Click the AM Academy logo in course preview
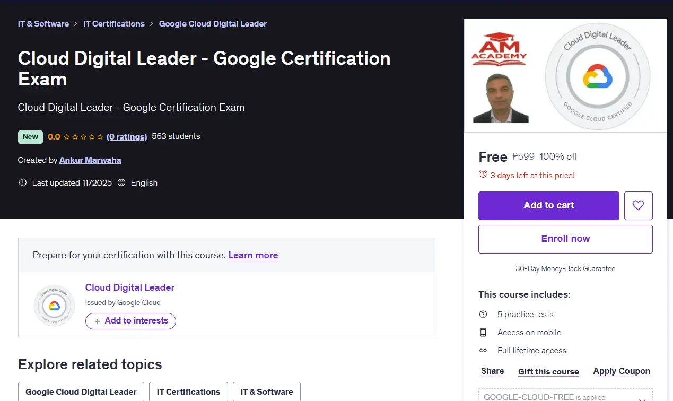The height and width of the screenshot is (401, 673). 499,49
